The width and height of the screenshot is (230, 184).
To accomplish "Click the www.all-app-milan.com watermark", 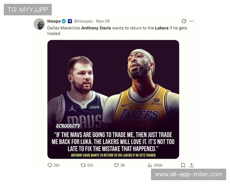I will (189, 174).
